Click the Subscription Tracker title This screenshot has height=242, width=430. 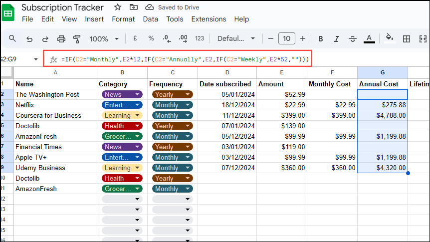click(62, 7)
